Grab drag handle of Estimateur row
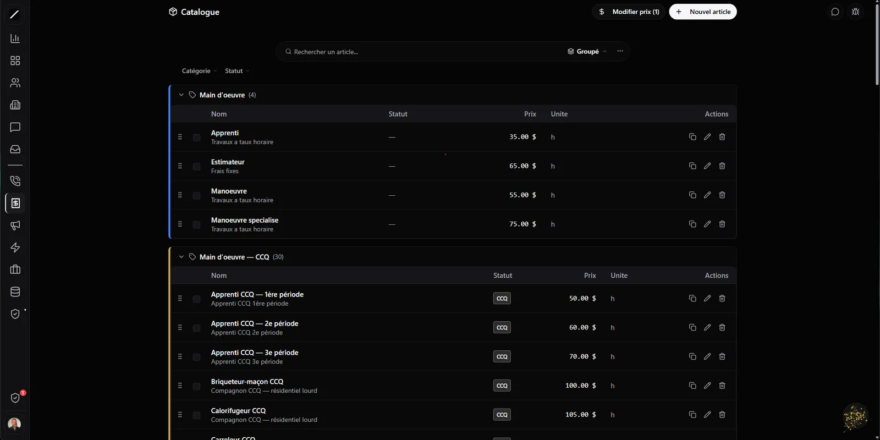The image size is (880, 440). pyautogui.click(x=180, y=166)
